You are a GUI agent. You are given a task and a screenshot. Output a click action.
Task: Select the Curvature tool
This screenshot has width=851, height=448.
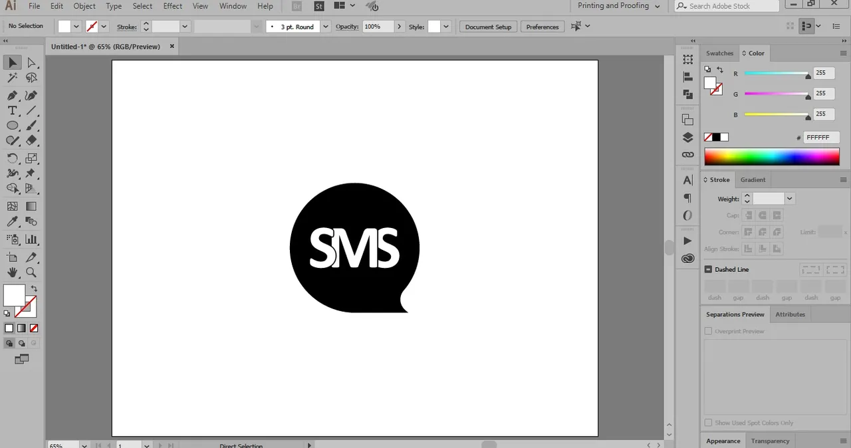[31, 96]
